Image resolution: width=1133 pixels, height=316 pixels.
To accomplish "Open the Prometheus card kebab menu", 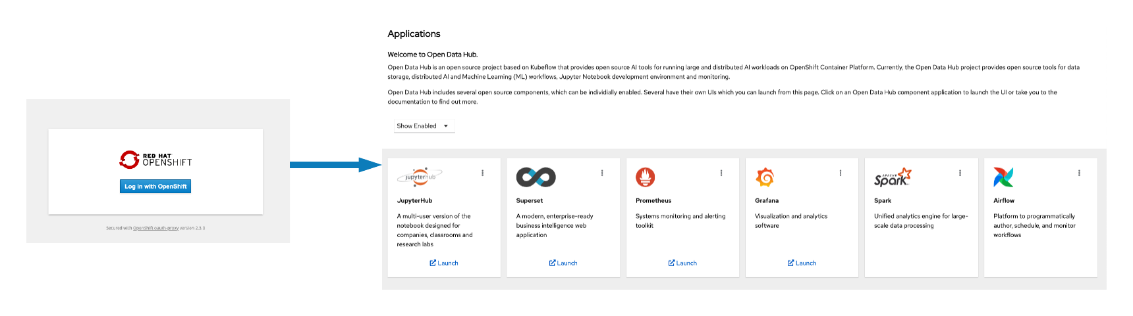I will pos(721,173).
